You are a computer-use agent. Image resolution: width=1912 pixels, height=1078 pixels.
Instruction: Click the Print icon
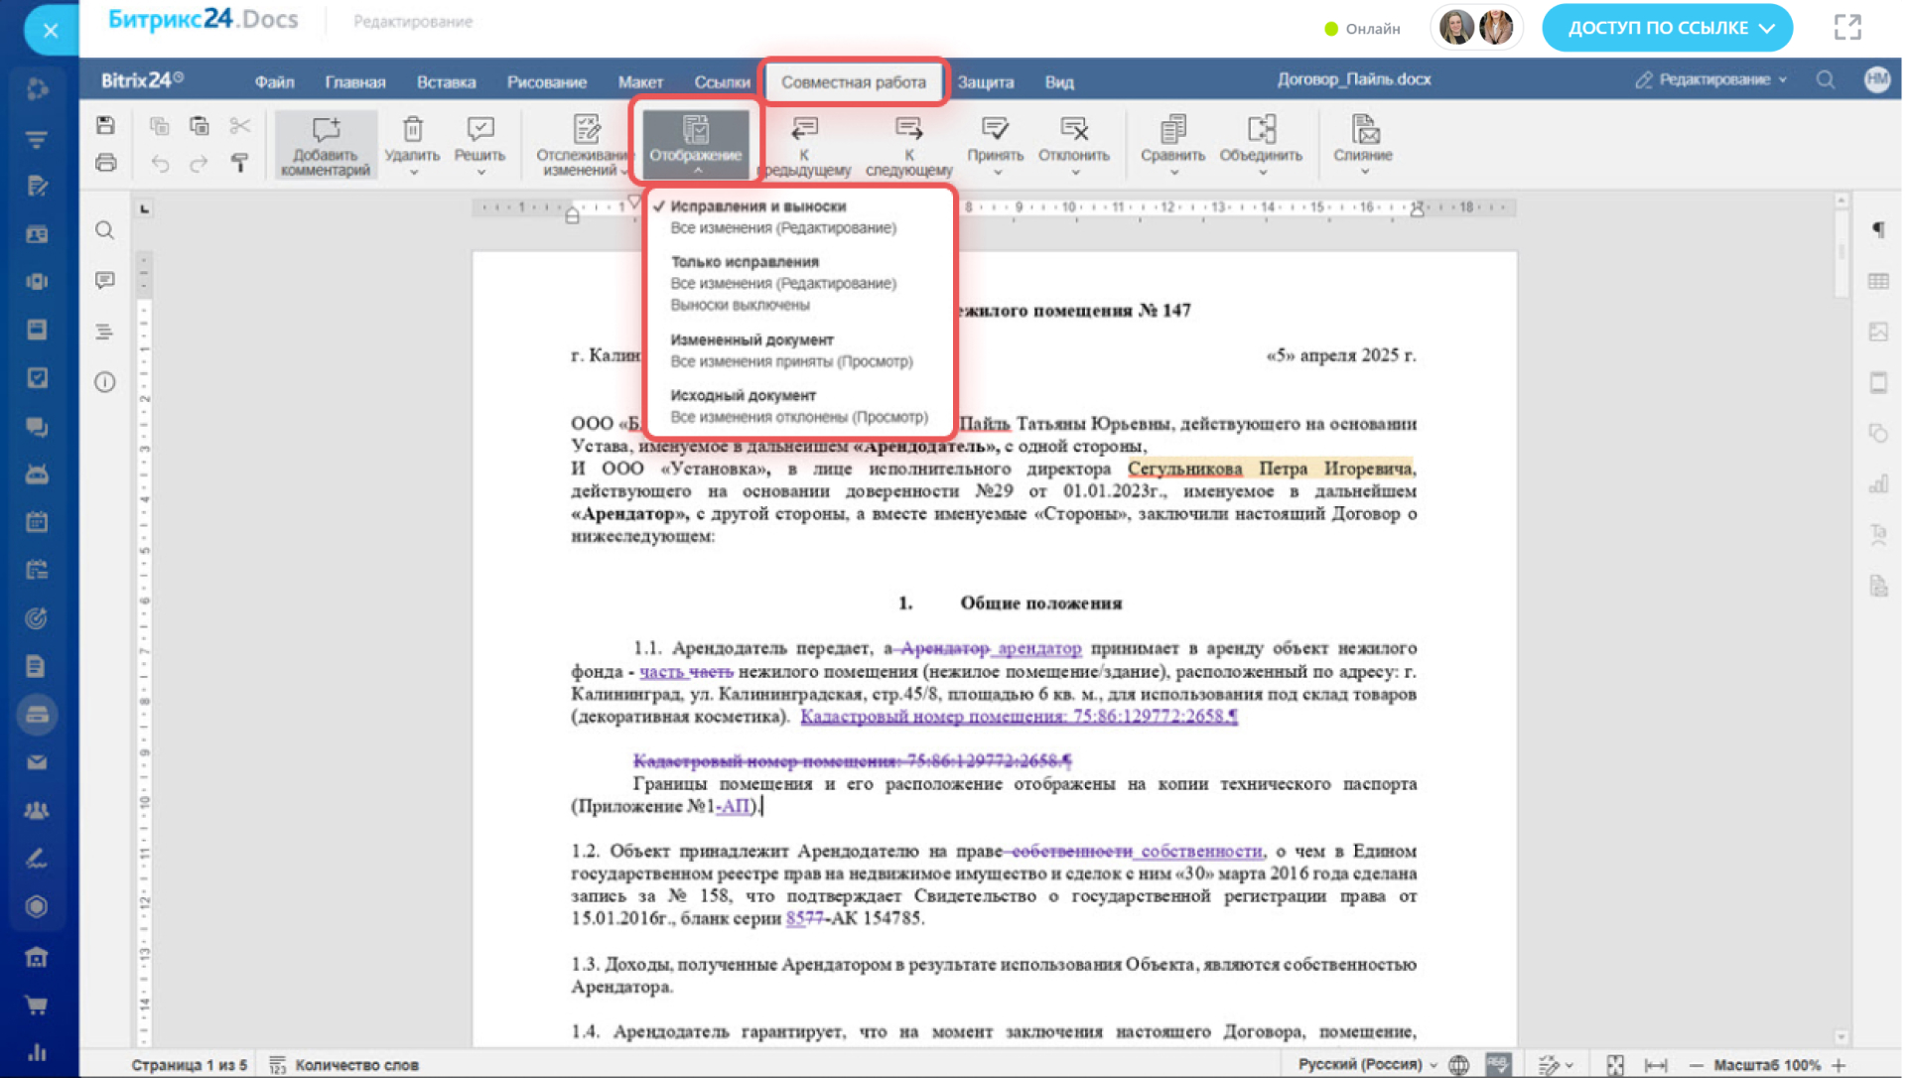(x=105, y=163)
